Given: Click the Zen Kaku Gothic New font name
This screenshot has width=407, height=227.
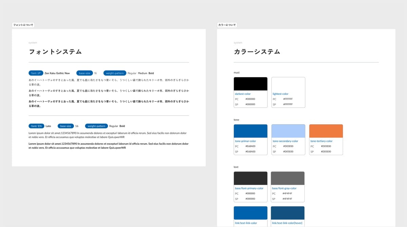Looking at the screenshot, I should pos(57,73).
